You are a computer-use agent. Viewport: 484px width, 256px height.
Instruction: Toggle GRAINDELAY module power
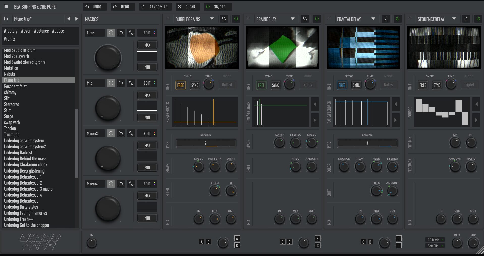317,19
